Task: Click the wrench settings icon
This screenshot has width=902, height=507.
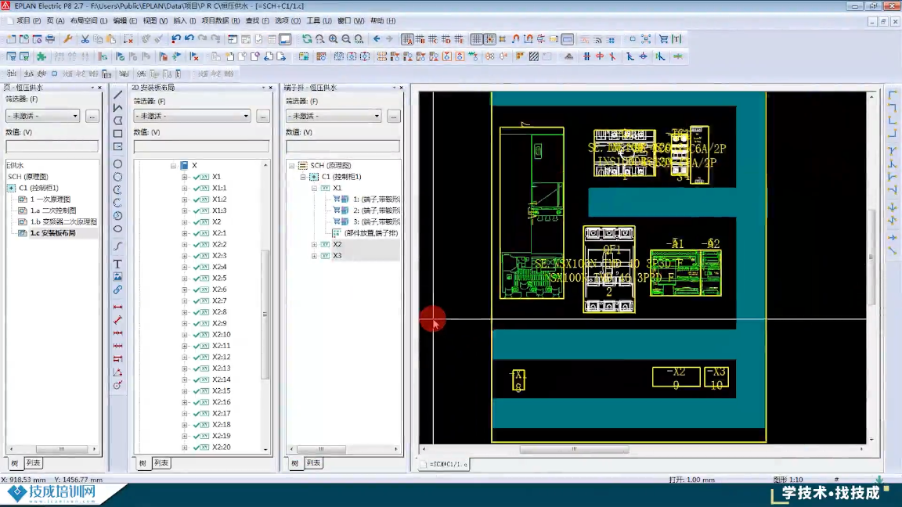Action: (67, 39)
